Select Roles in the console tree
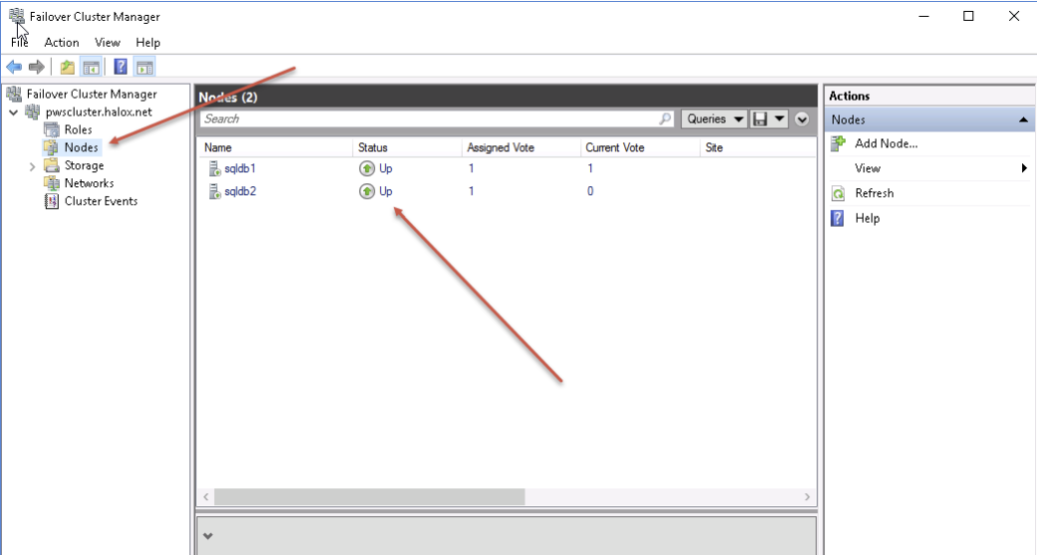 (x=78, y=129)
